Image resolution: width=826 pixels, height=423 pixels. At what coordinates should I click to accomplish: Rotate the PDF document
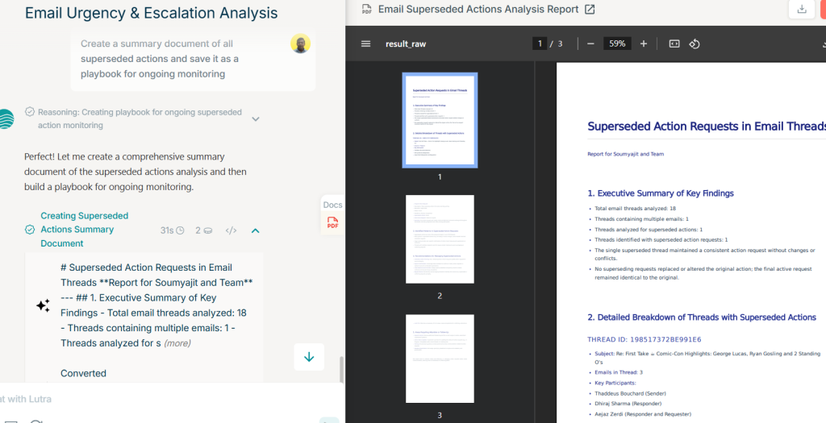pos(695,44)
